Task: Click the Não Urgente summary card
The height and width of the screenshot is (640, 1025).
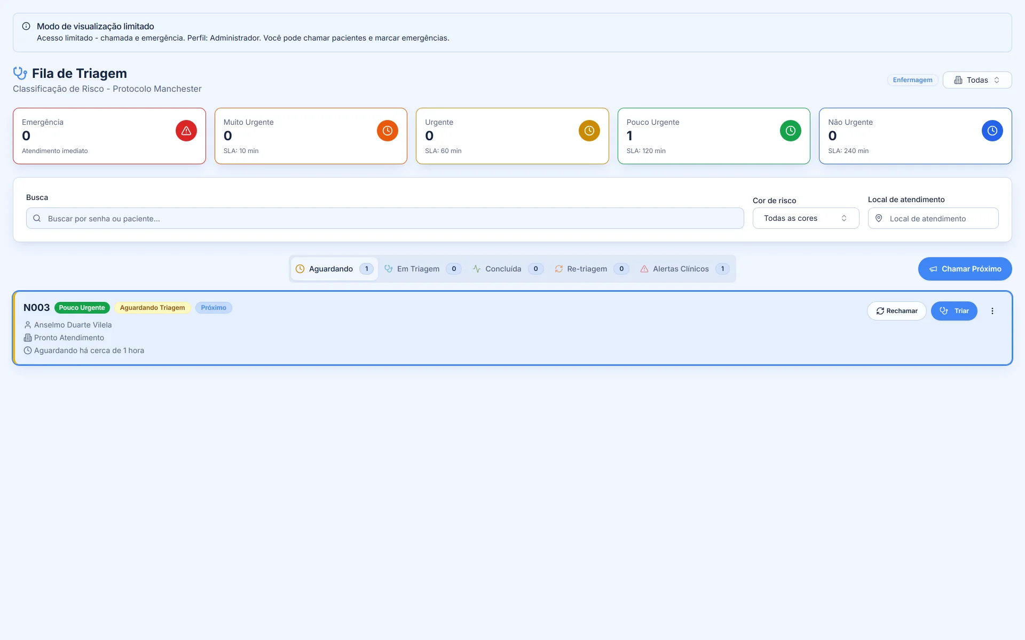Action: pos(915,136)
